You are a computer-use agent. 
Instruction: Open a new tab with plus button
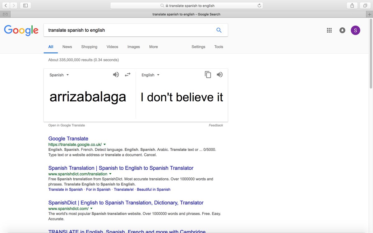pyautogui.click(x=370, y=14)
